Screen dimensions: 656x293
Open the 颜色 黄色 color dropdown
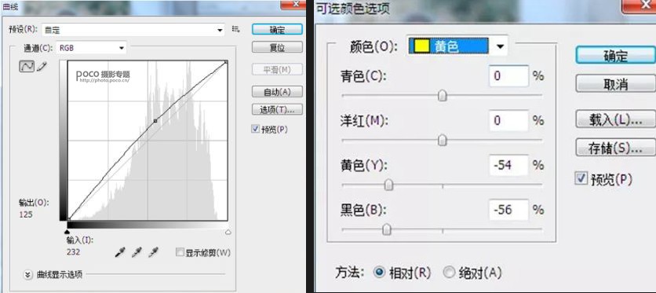(x=457, y=46)
